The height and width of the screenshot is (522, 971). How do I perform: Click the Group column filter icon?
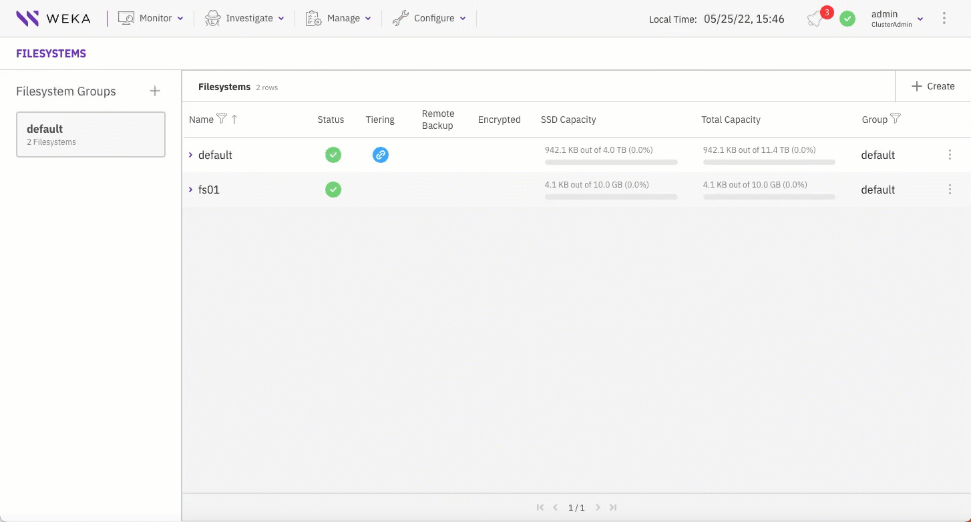point(896,119)
